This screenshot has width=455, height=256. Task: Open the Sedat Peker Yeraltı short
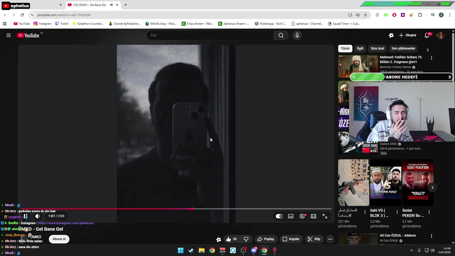pos(418,182)
